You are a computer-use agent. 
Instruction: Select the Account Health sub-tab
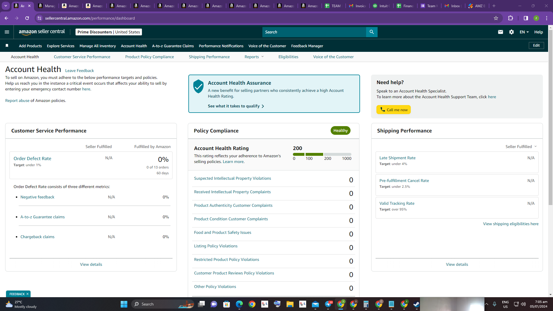pyautogui.click(x=25, y=57)
